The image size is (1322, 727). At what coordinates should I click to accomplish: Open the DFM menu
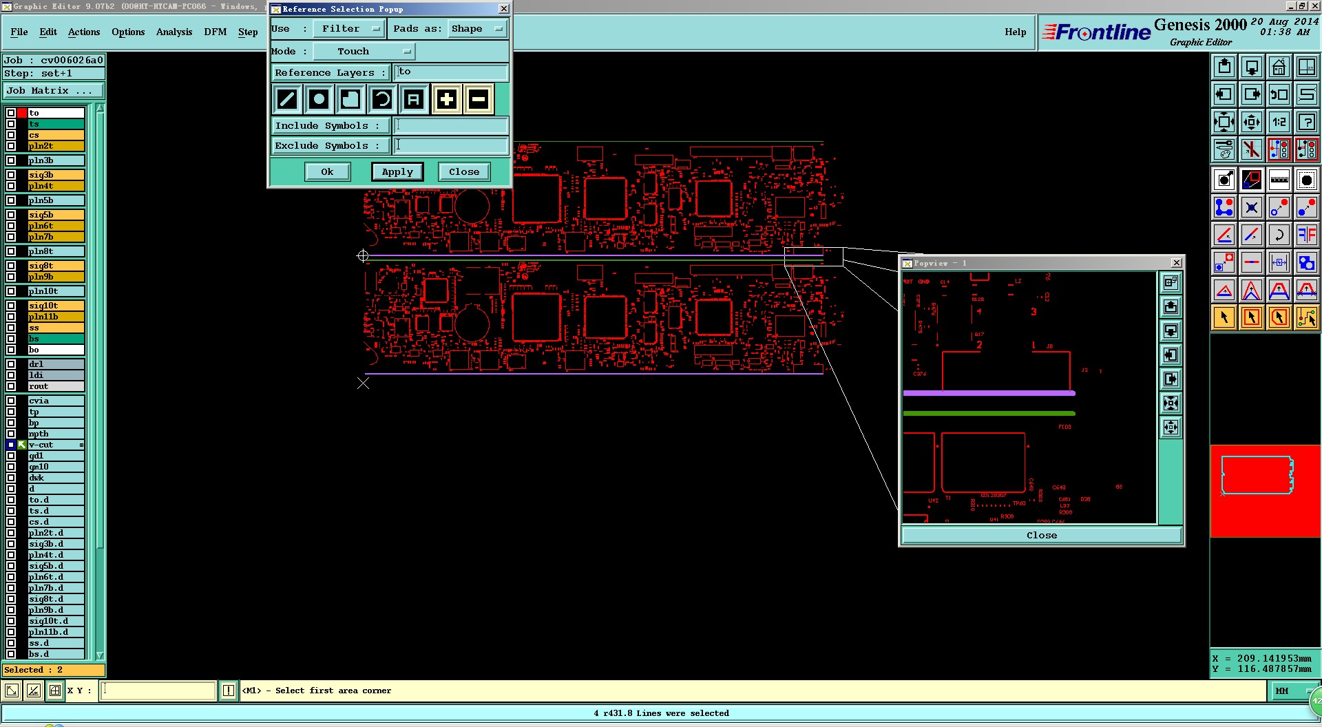[x=216, y=32]
